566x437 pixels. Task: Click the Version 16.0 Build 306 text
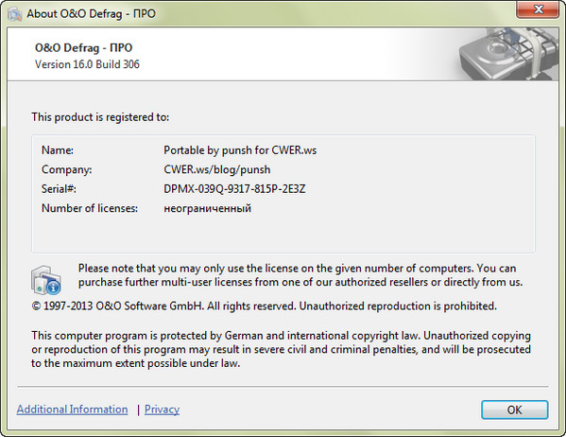(x=87, y=64)
